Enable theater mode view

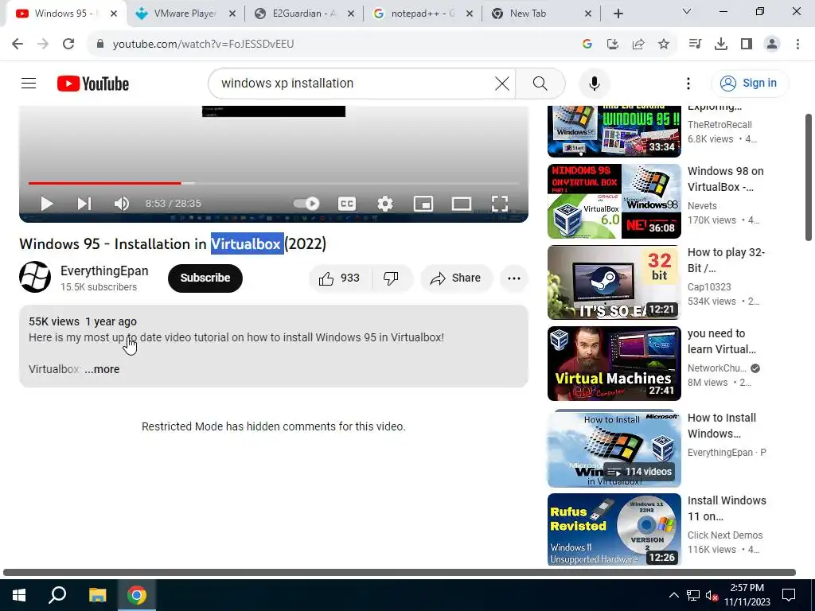[462, 204]
